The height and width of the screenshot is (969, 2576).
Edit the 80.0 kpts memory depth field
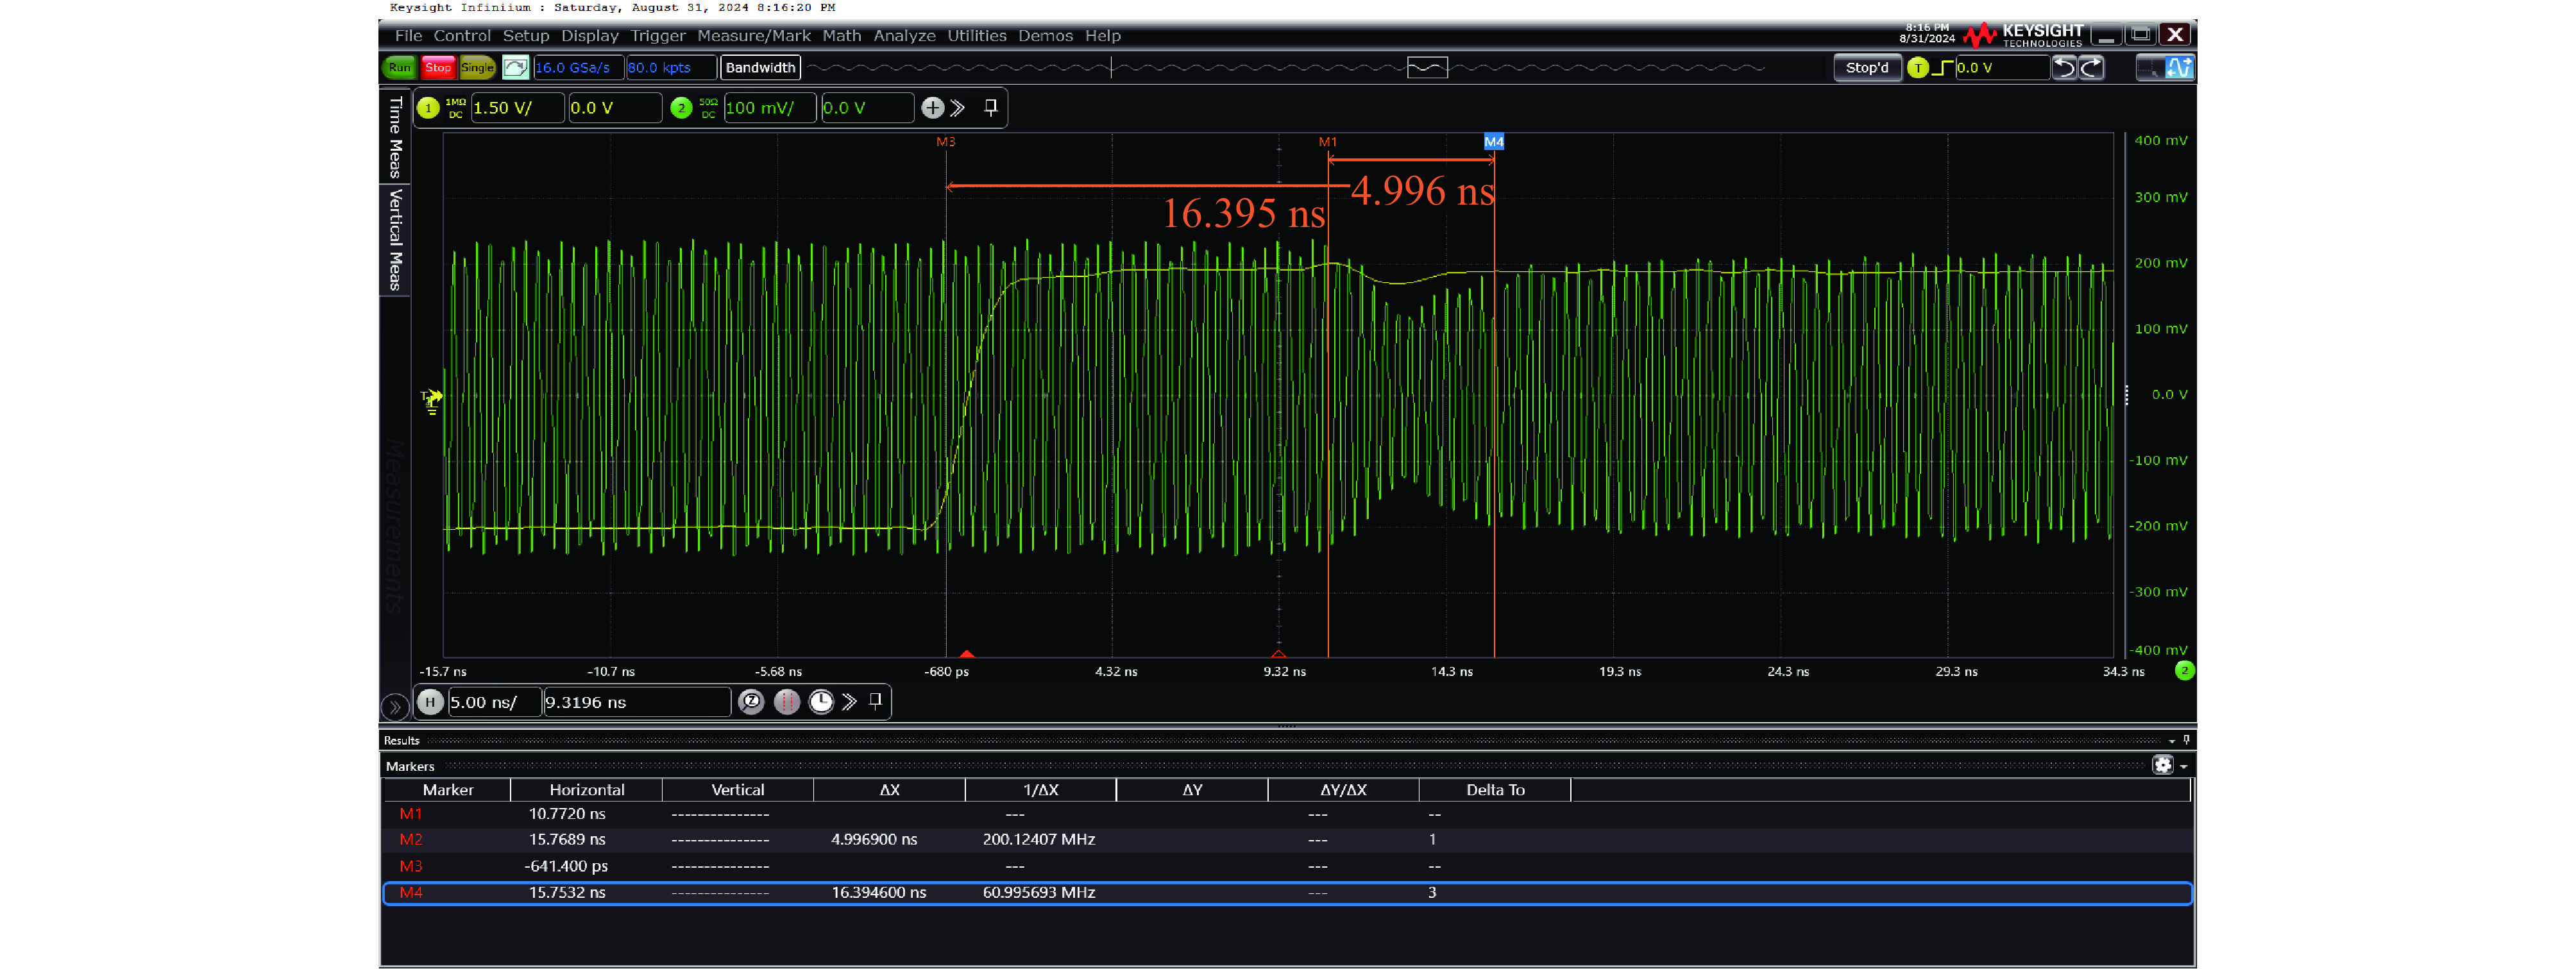[671, 68]
